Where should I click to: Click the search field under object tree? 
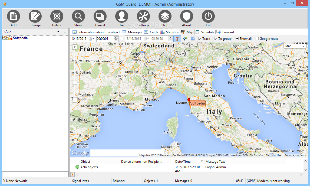tap(35, 174)
